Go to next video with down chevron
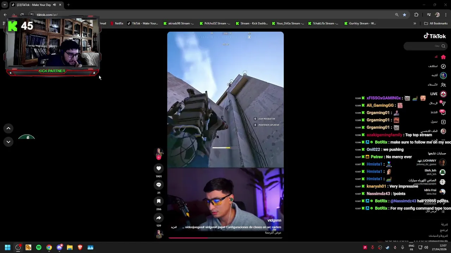Screen dimensions: 451x253 pyautogui.click(x=8, y=142)
